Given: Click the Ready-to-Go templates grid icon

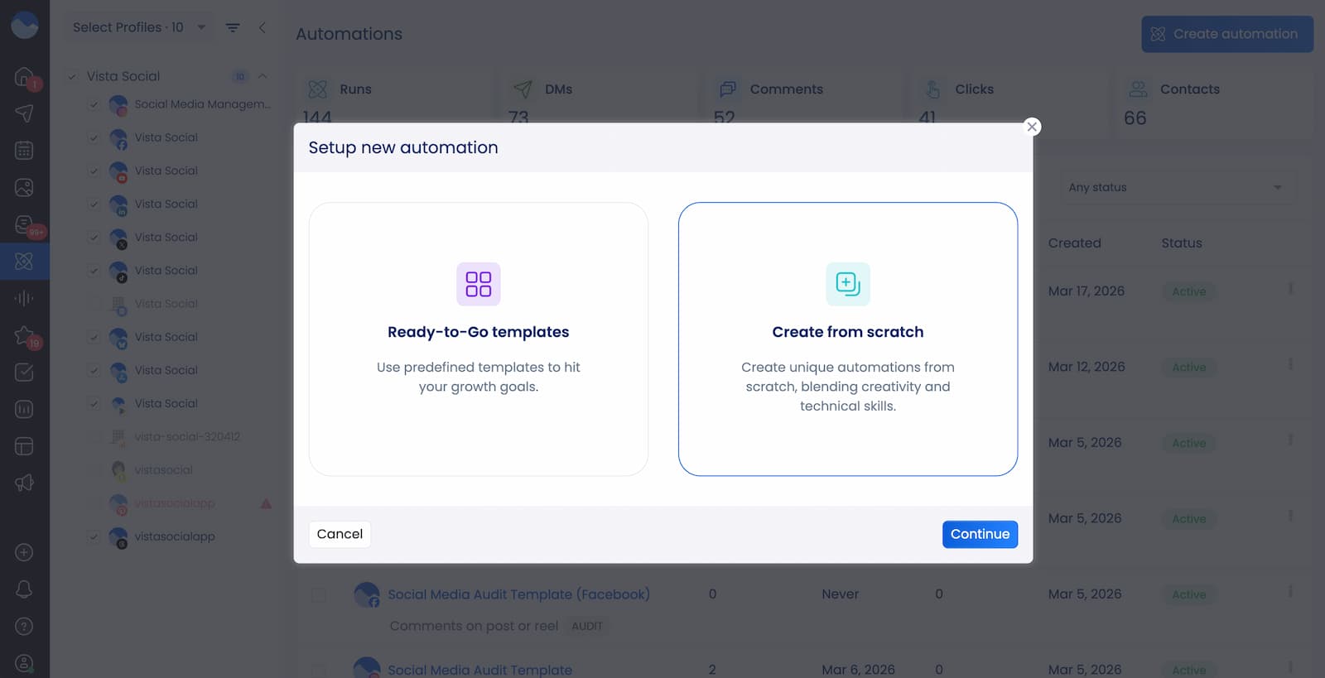Looking at the screenshot, I should pos(479,284).
